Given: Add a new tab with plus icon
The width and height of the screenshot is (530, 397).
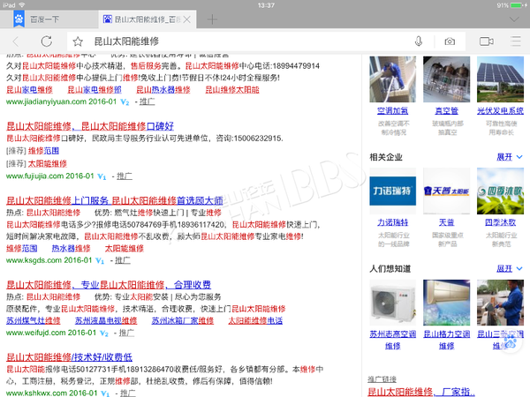Looking at the screenshot, I should [212, 19].
